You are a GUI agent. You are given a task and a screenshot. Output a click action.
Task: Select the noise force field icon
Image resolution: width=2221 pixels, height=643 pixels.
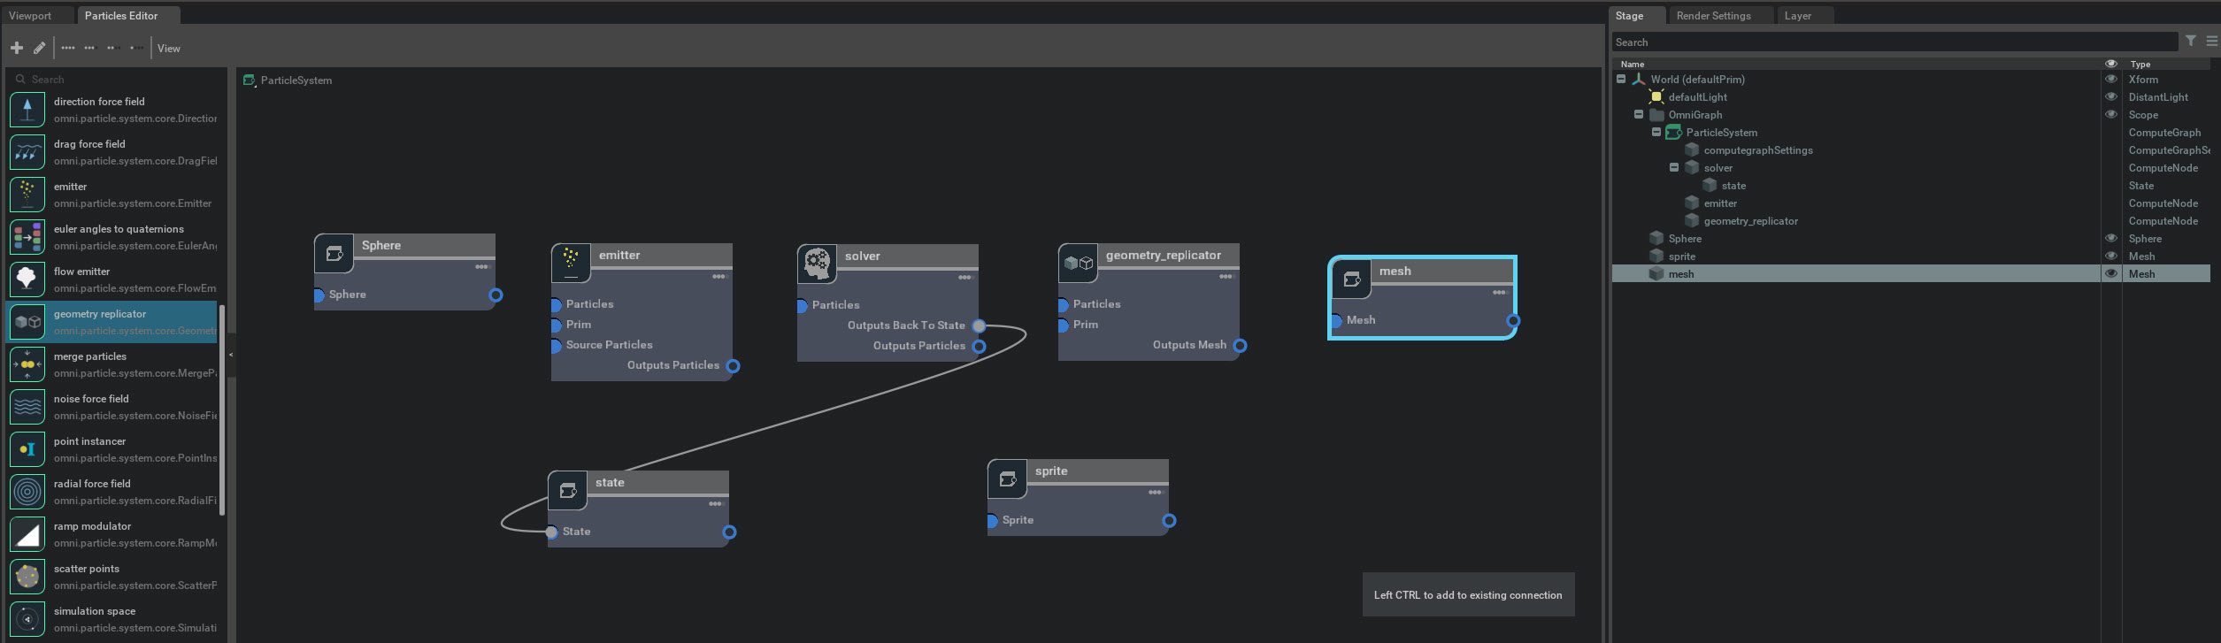(x=27, y=407)
